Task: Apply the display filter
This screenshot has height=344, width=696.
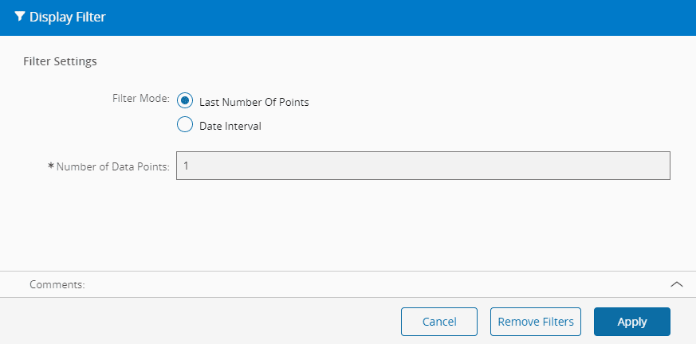Action: tap(631, 322)
